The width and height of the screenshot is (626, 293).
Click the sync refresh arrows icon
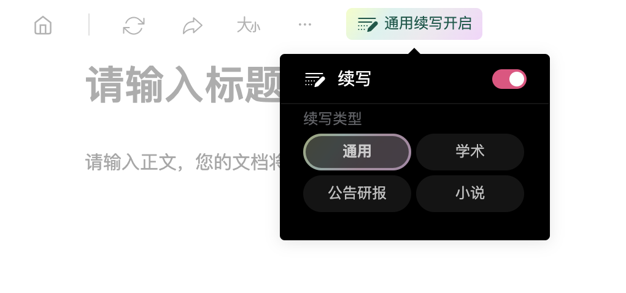[133, 25]
